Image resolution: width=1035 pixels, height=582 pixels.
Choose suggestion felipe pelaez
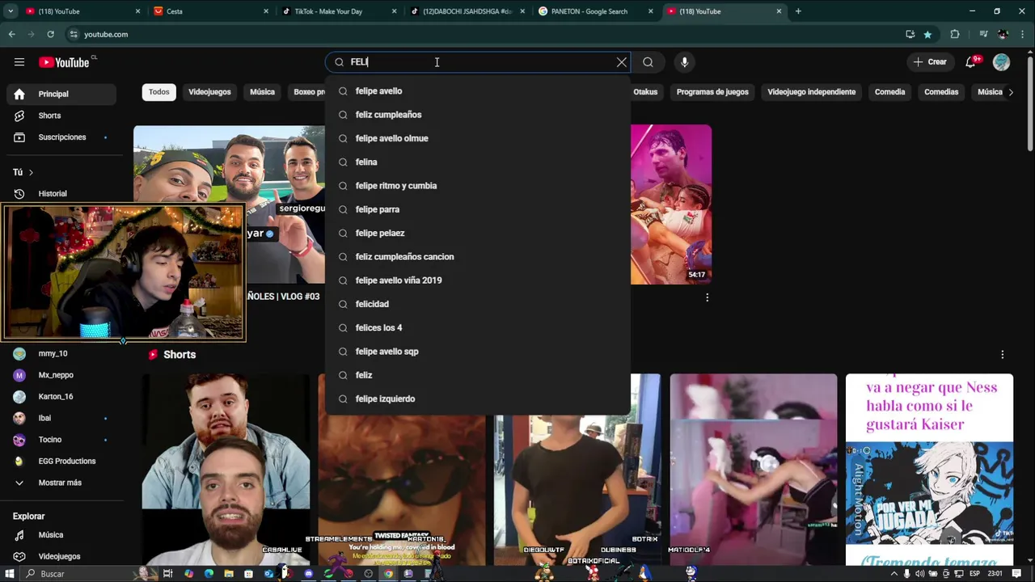click(477, 234)
